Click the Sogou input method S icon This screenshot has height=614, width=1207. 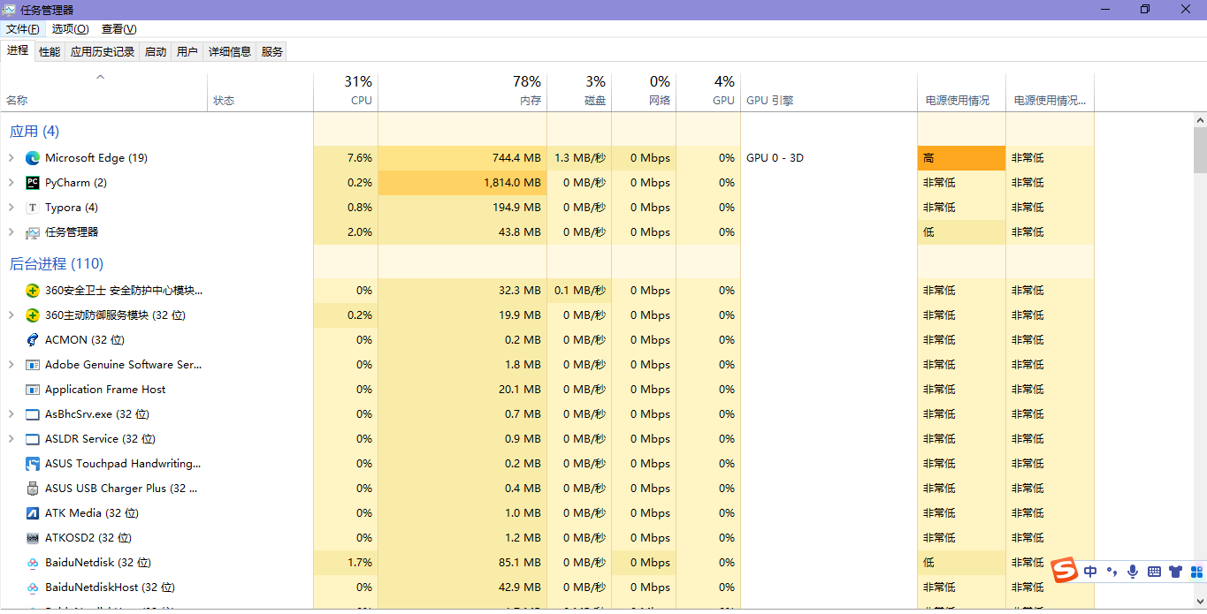coord(1066,571)
